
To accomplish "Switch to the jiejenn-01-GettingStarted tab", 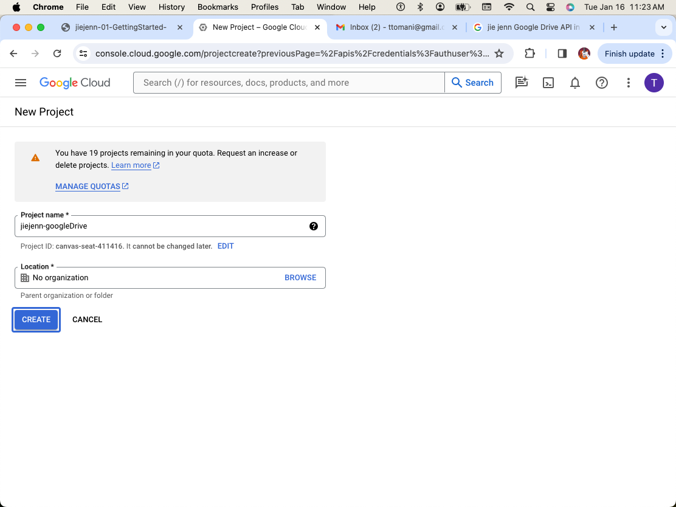I will tap(121, 27).
